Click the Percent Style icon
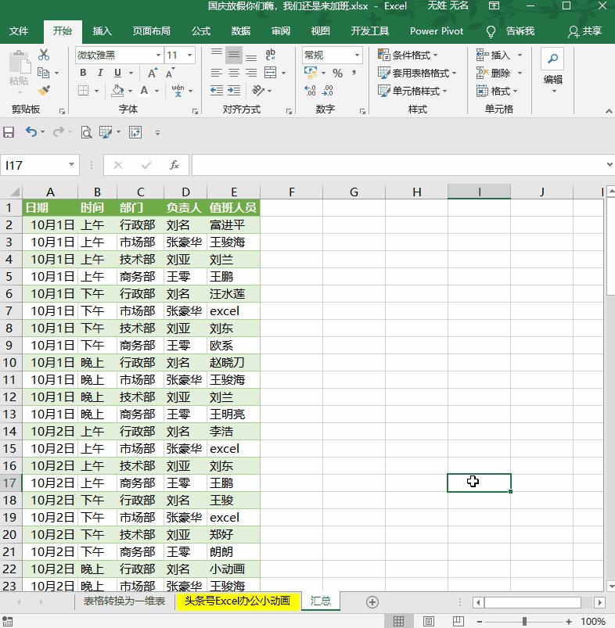The image size is (615, 628). (x=337, y=73)
